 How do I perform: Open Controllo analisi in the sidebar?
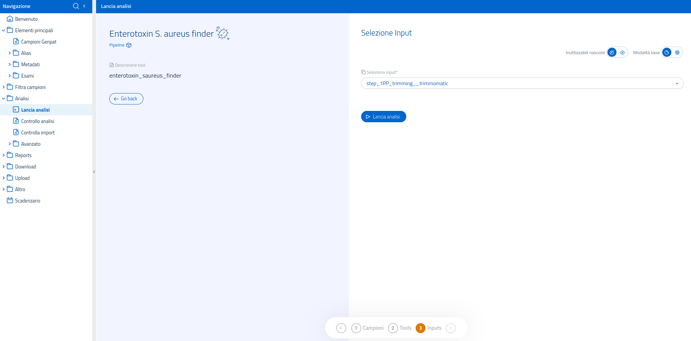click(x=37, y=121)
